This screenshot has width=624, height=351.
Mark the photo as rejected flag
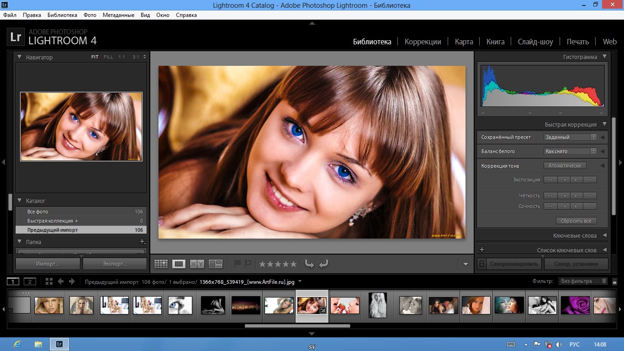(248, 264)
